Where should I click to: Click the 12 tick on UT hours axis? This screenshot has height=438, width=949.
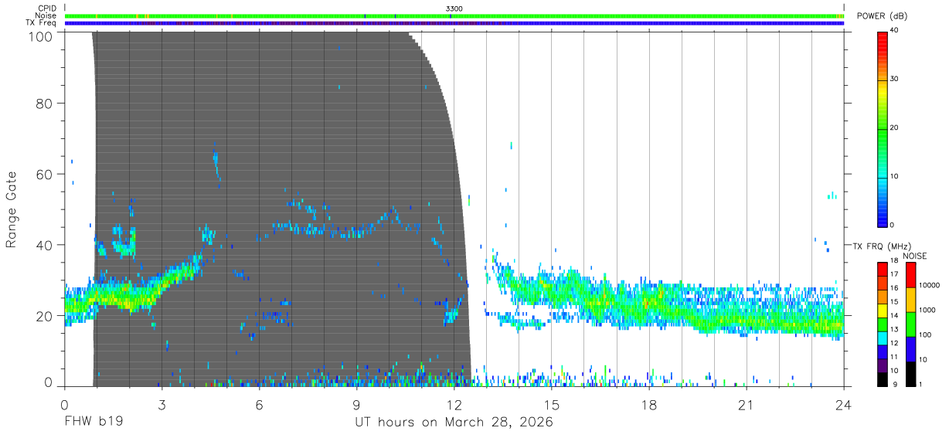coord(454,405)
